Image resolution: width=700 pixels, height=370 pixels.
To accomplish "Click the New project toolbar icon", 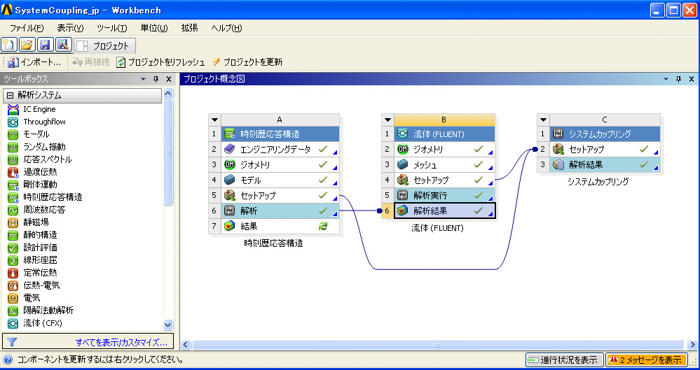I will (9, 45).
